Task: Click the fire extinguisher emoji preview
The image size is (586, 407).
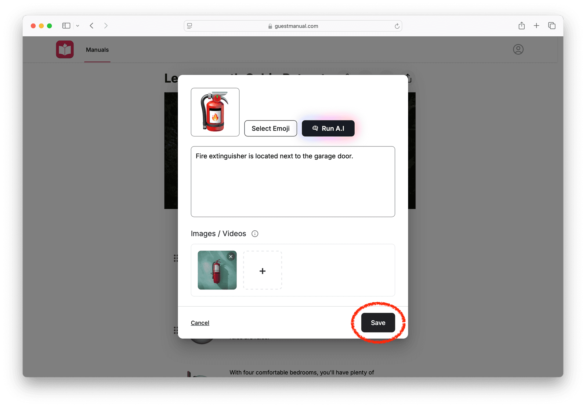Action: click(215, 112)
